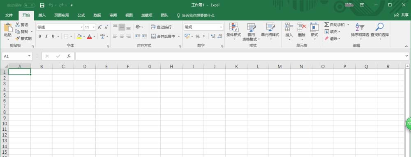
Task: Click the Redo arrow
Action: (61, 5)
